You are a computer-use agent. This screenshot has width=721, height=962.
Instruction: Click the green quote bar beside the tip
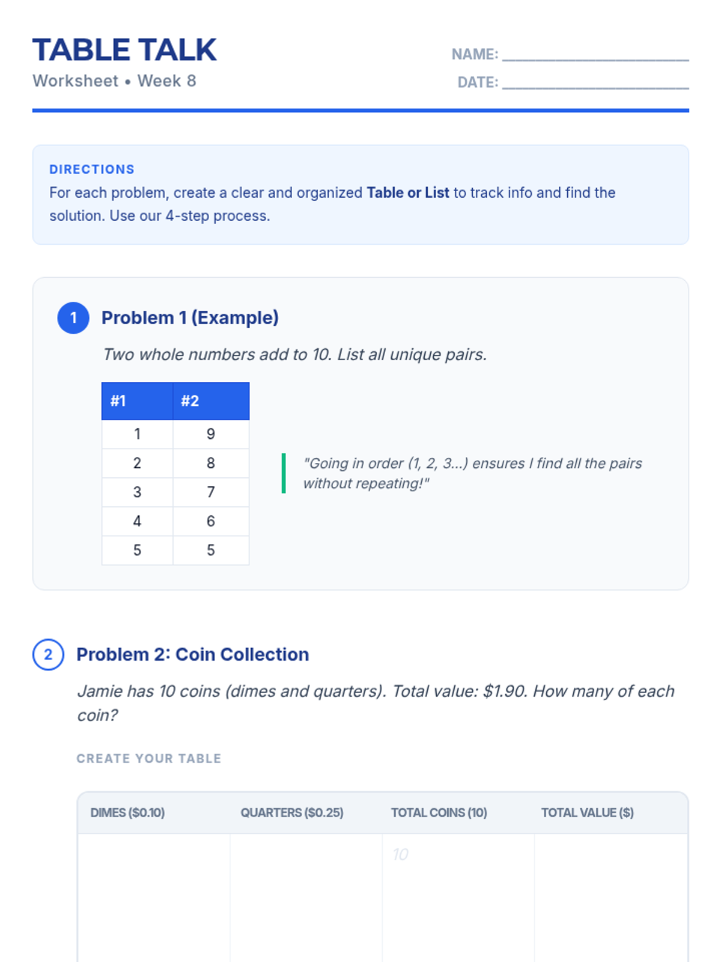point(284,473)
